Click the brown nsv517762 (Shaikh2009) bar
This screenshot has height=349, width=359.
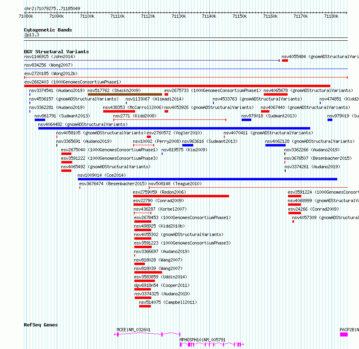[x=125, y=94]
